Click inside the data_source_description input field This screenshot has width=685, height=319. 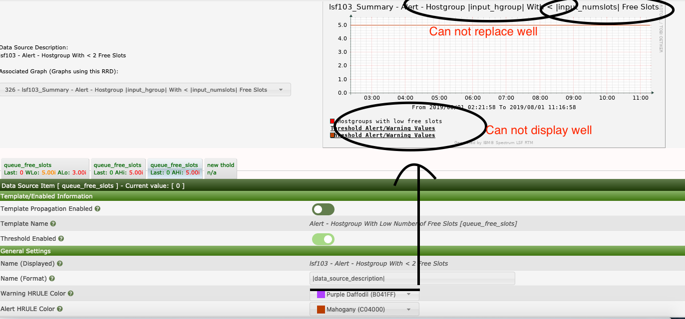click(412, 278)
